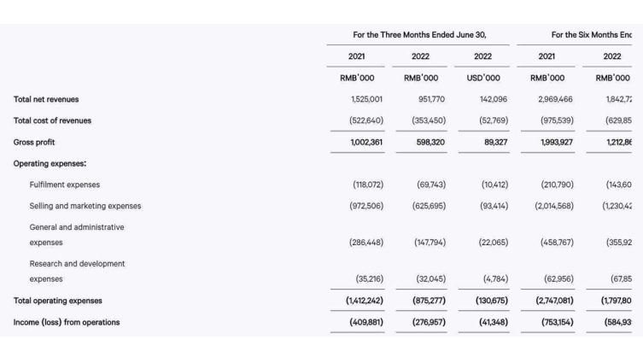Image resolution: width=643 pixels, height=346 pixels.
Task: Click General and administrative expenses label
Action: click(x=77, y=235)
